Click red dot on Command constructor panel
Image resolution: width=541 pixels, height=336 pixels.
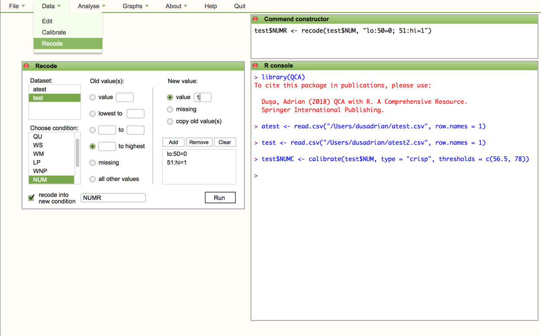(255, 19)
